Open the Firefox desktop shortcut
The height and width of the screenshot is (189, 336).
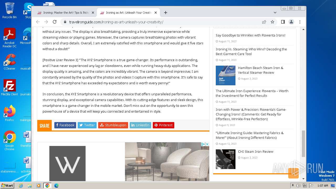(9, 113)
